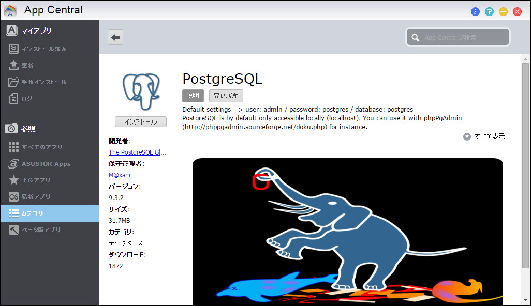Click the App Central search field
531x306 pixels.
pos(458,37)
